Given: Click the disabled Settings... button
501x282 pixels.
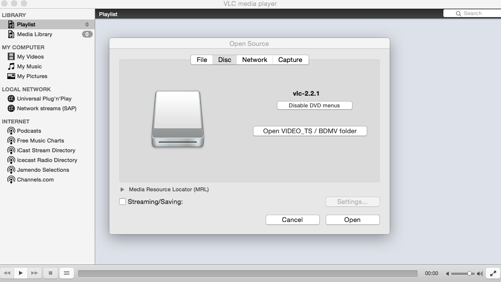Looking at the screenshot, I should pyautogui.click(x=353, y=202).
